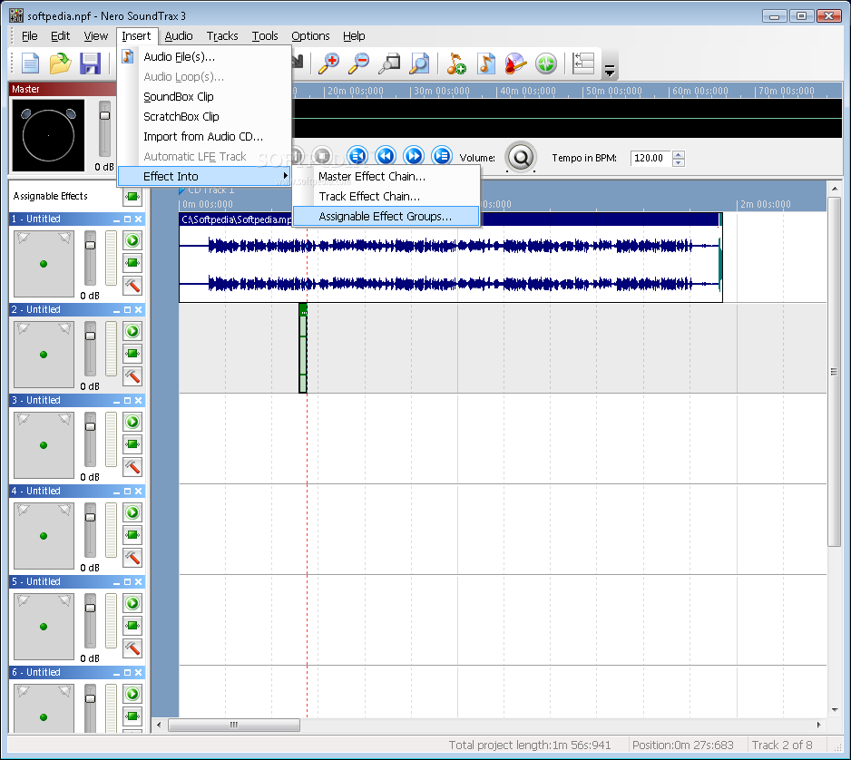This screenshot has width=851, height=760.
Task: Click the track layout arrows toolbar icon
Action: [583, 63]
